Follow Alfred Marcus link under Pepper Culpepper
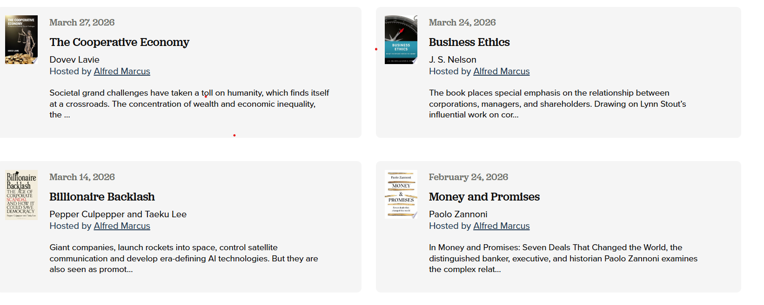 pos(122,226)
